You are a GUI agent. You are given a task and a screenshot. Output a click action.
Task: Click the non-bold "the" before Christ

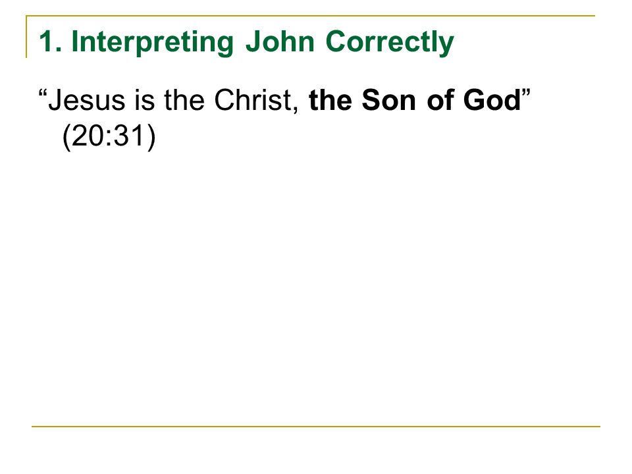(x=184, y=100)
